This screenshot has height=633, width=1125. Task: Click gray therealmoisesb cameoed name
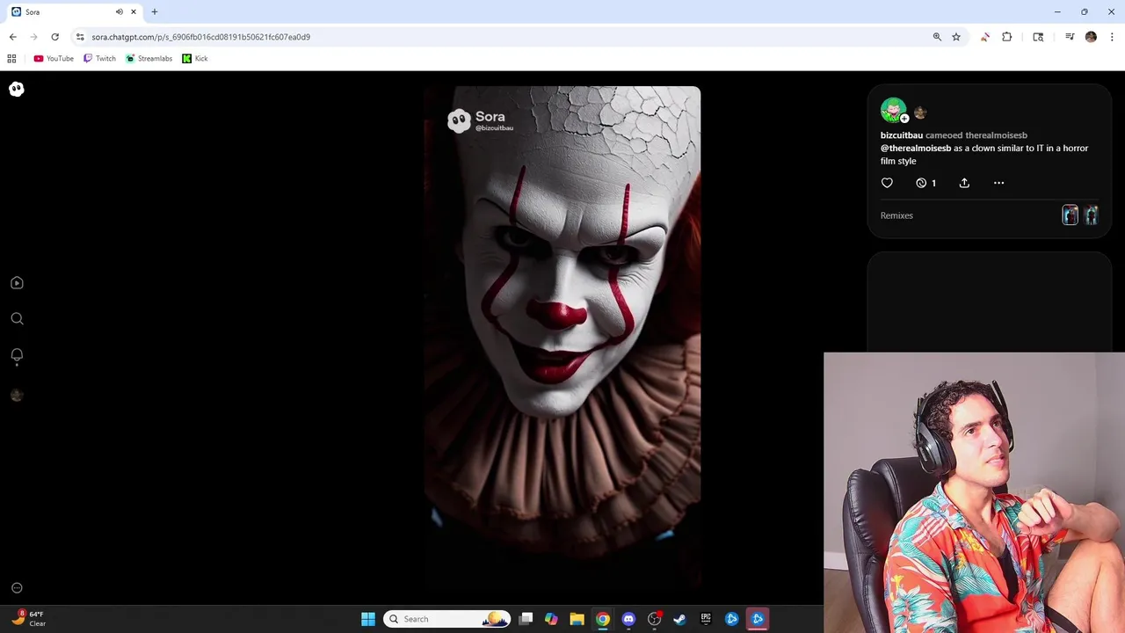click(x=996, y=135)
